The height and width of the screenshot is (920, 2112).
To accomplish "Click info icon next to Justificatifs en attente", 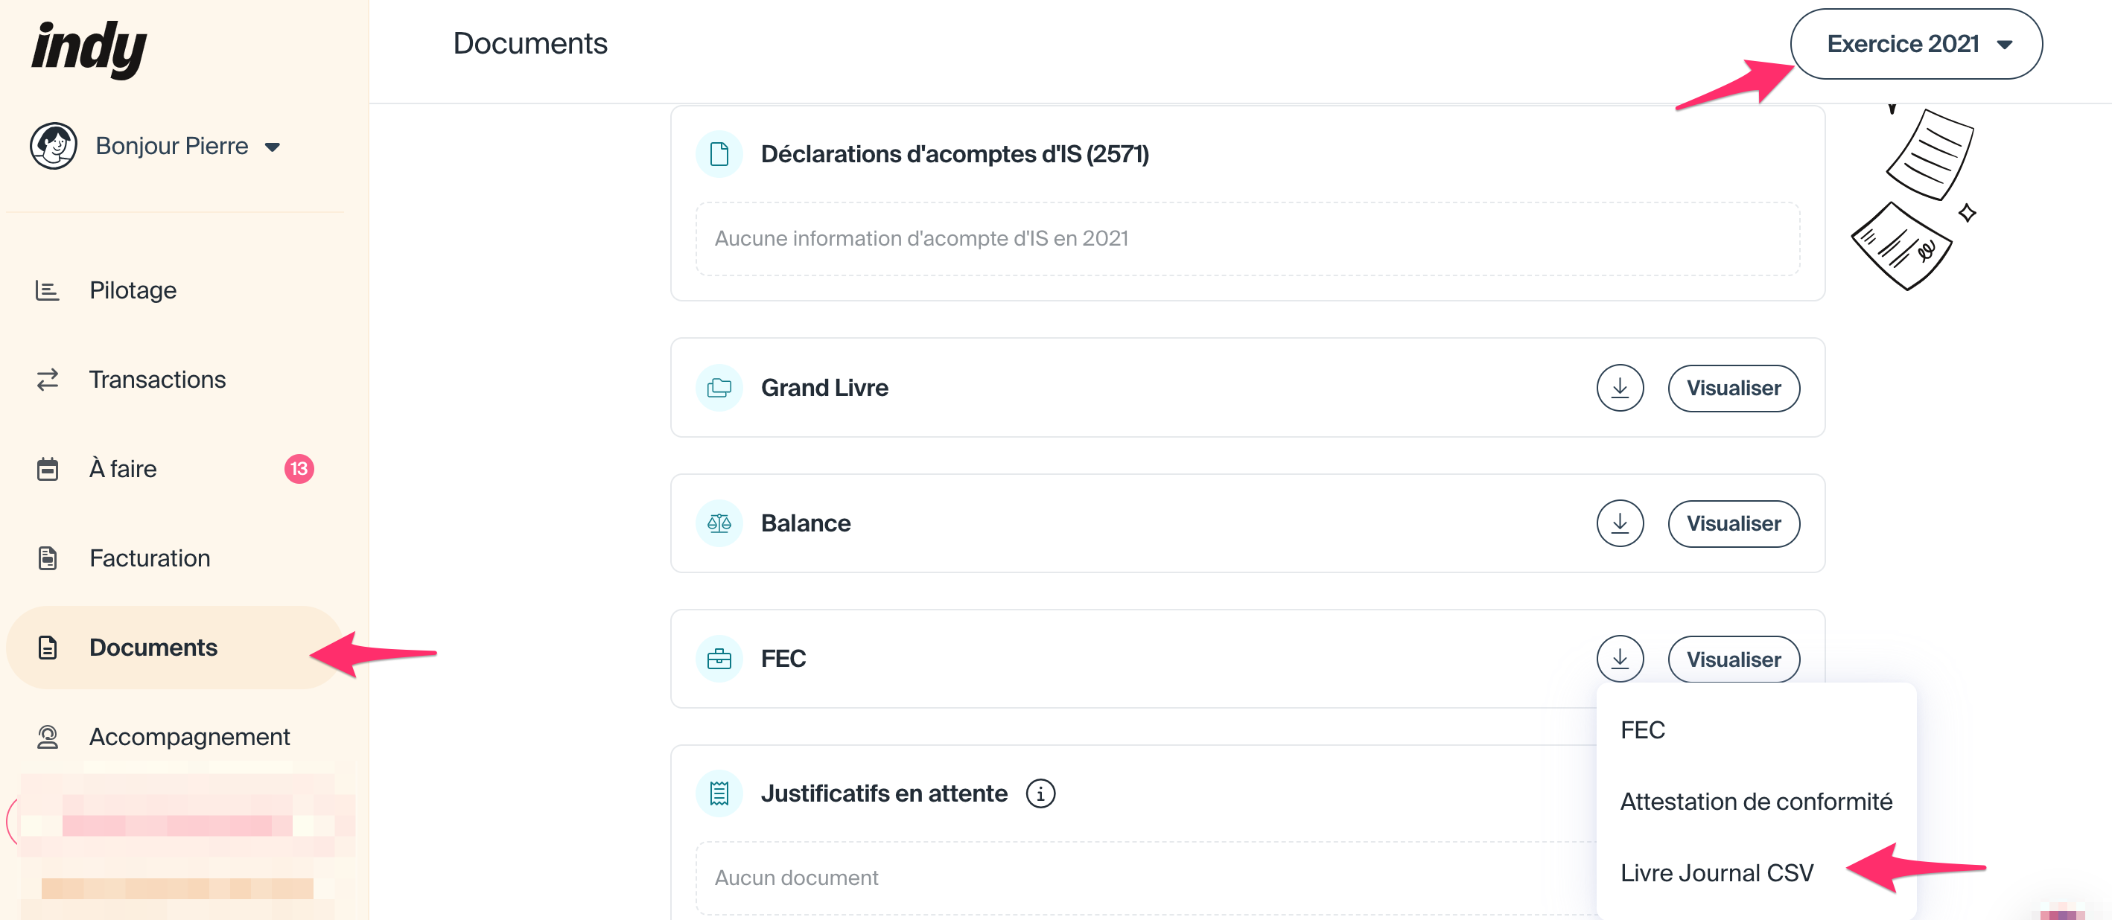I will [x=1040, y=793].
